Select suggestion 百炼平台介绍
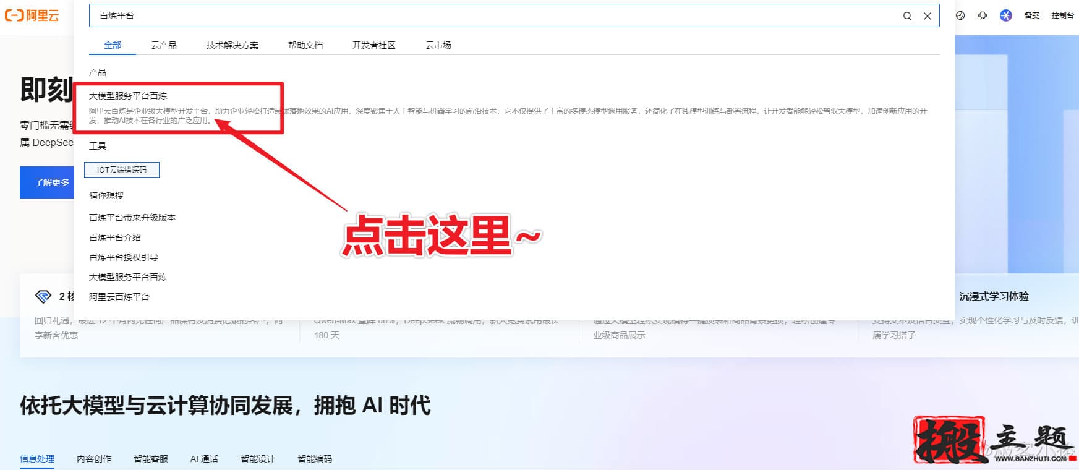This screenshot has width=1079, height=470. (x=115, y=237)
